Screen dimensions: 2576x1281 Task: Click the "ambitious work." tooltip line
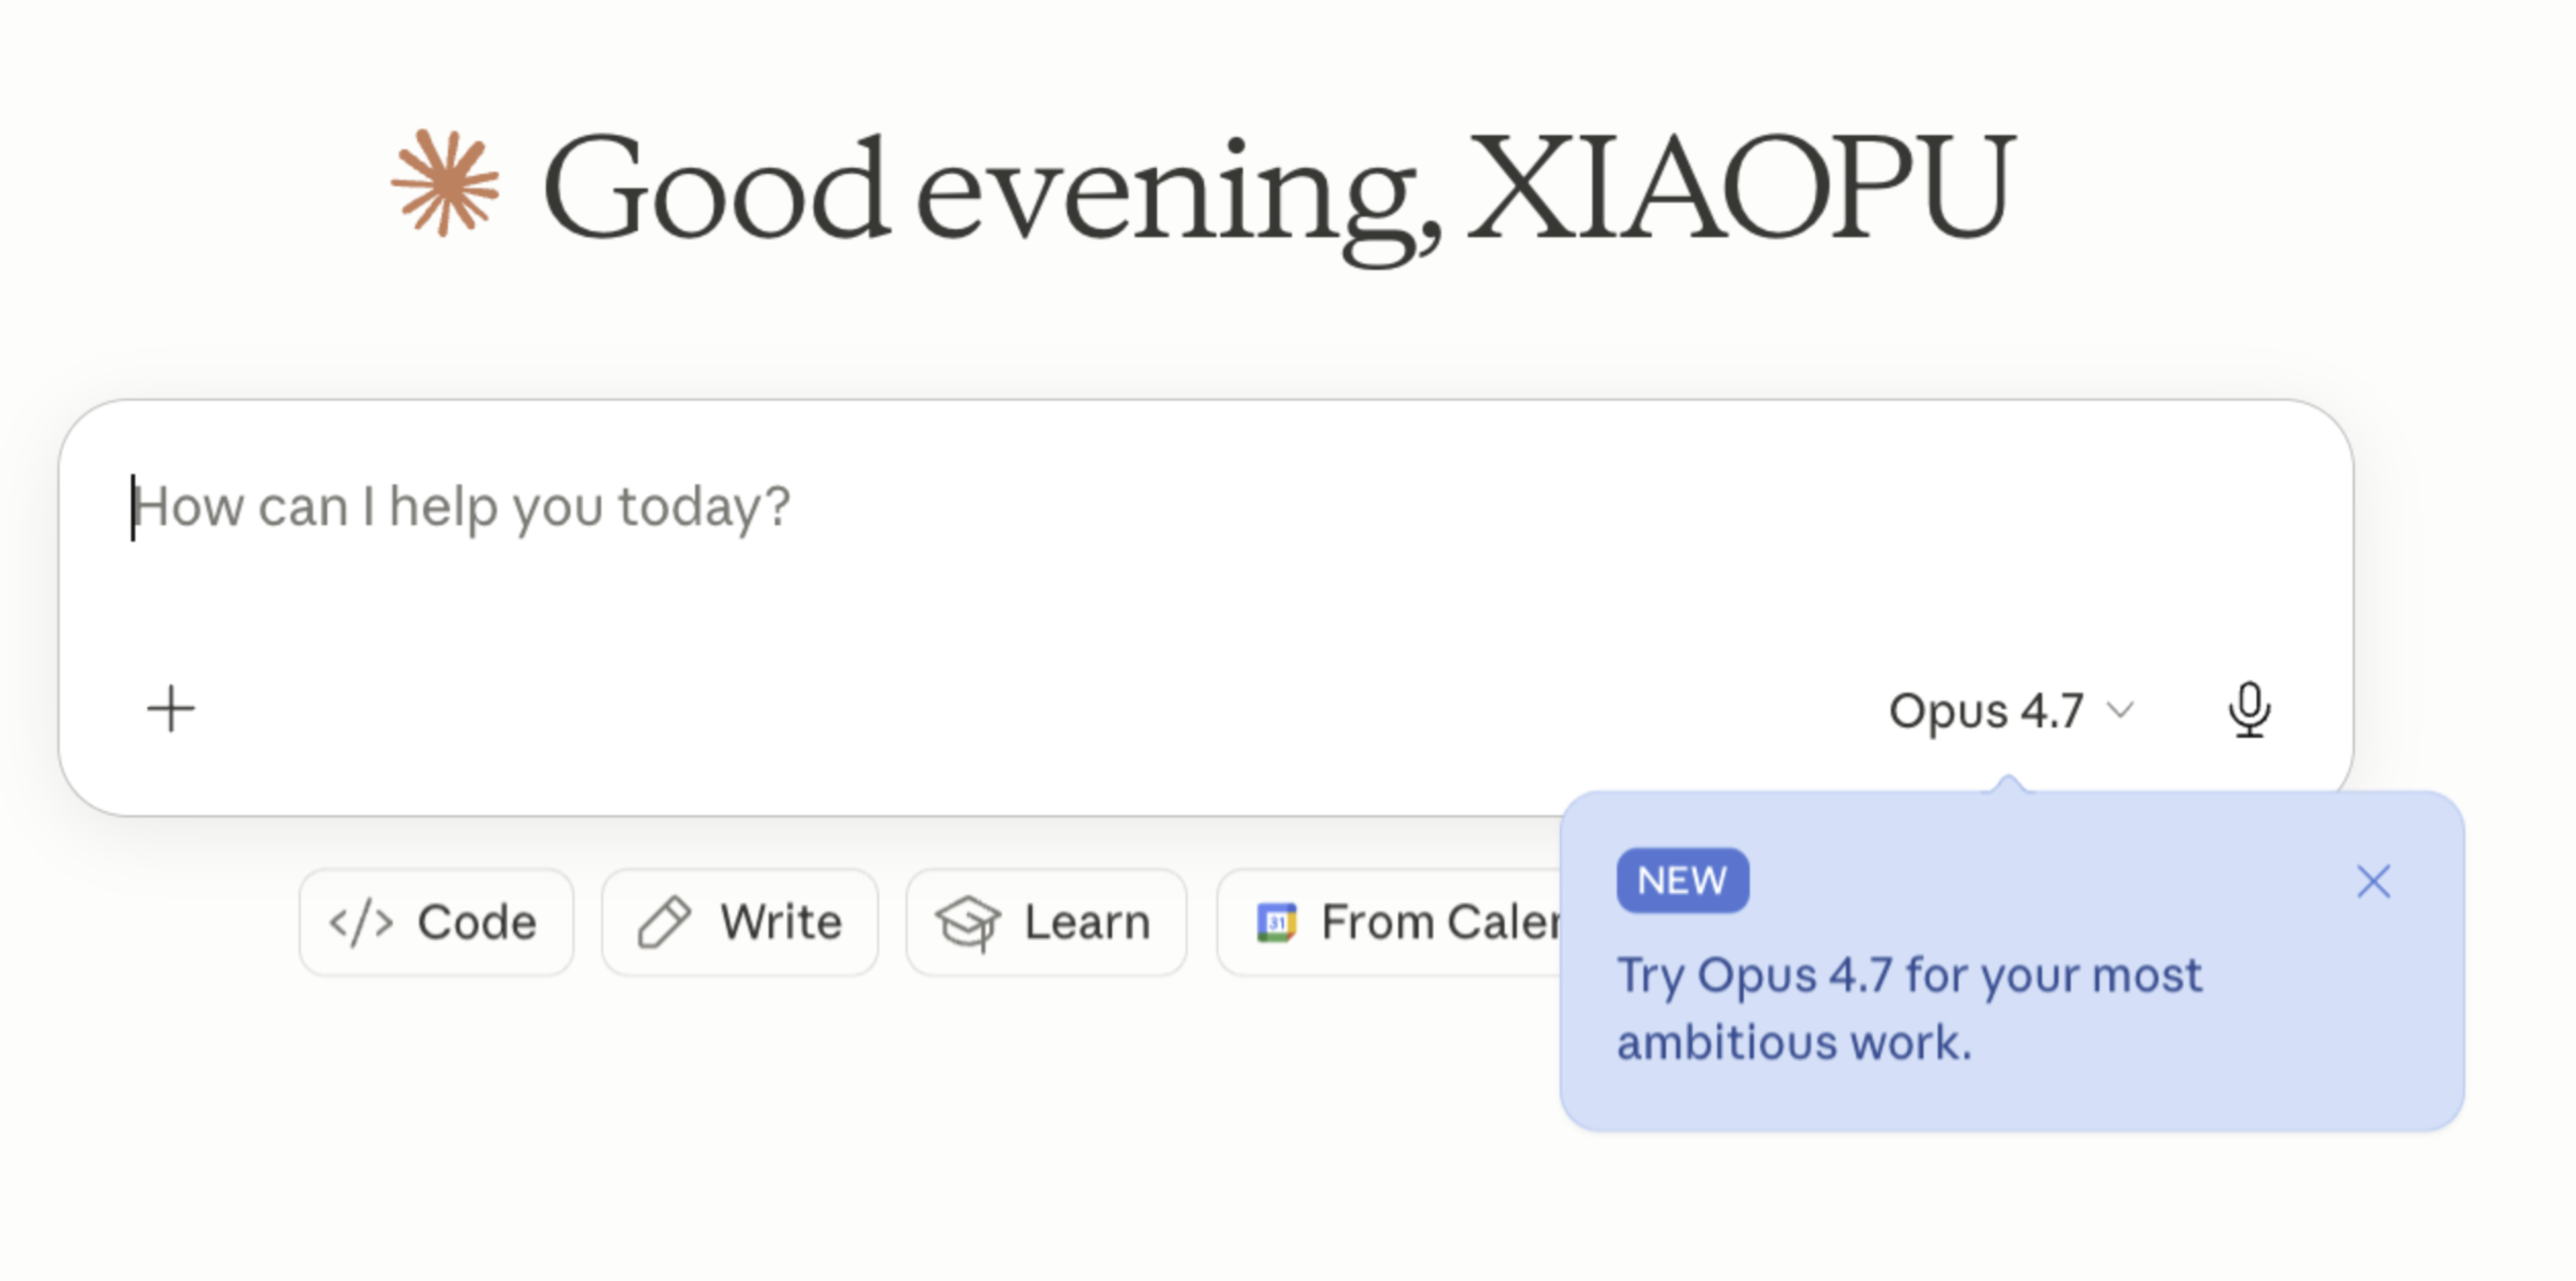(x=1794, y=1043)
